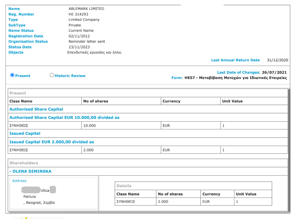Click the company name ABLEMARK LIMITED
The width and height of the screenshot is (294, 219).
pos(86,8)
